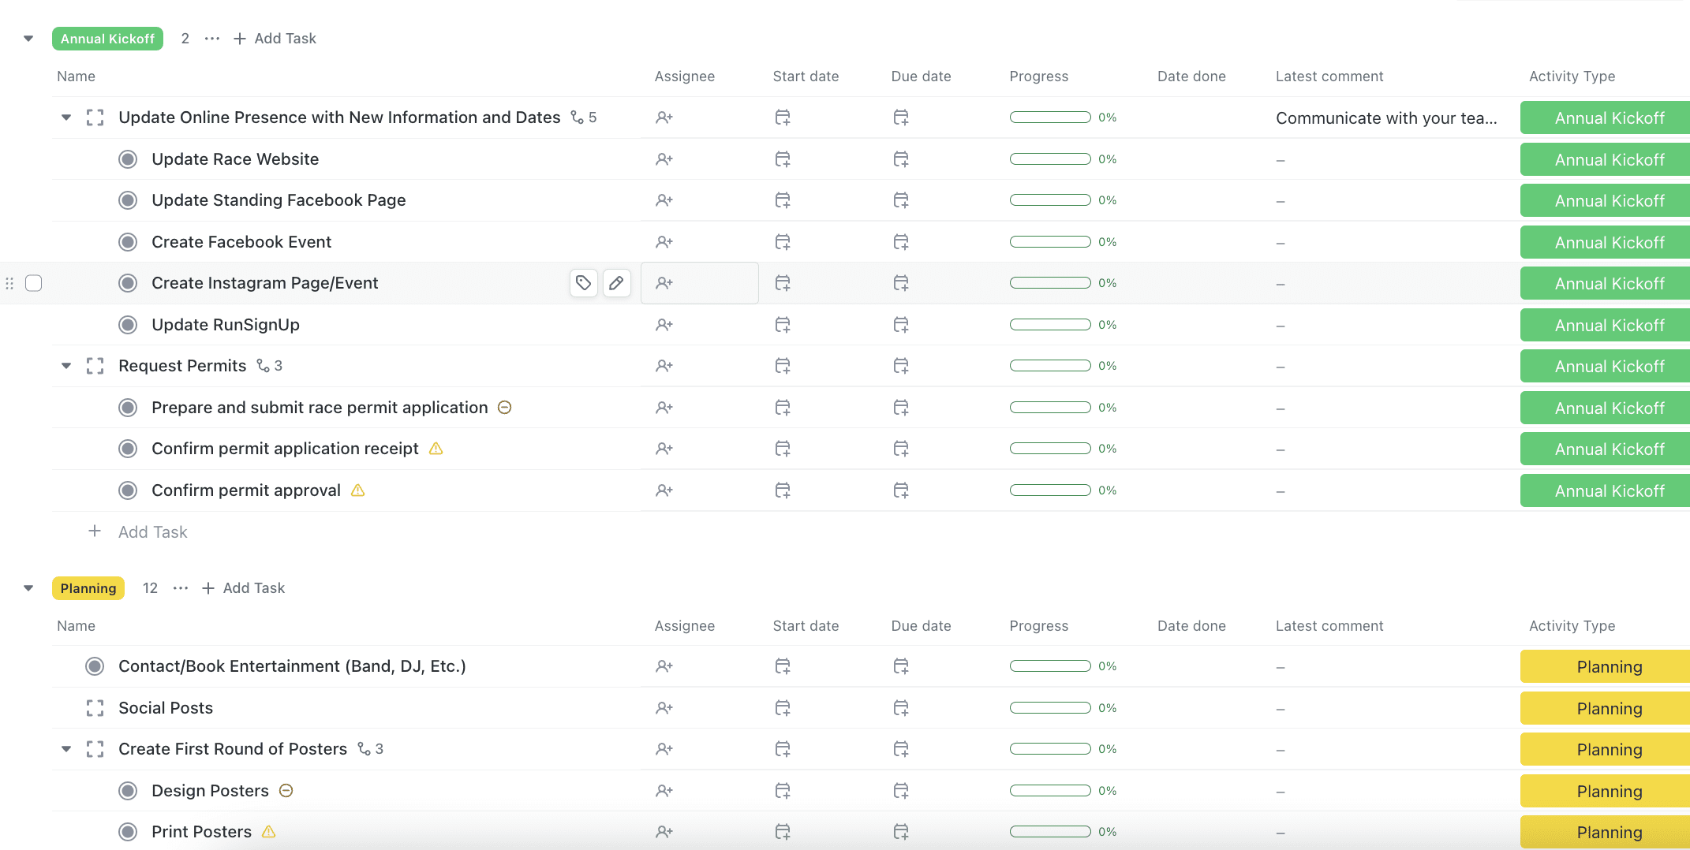The height and width of the screenshot is (850, 1690).
Task: Collapse the Planning group
Action: [28, 587]
